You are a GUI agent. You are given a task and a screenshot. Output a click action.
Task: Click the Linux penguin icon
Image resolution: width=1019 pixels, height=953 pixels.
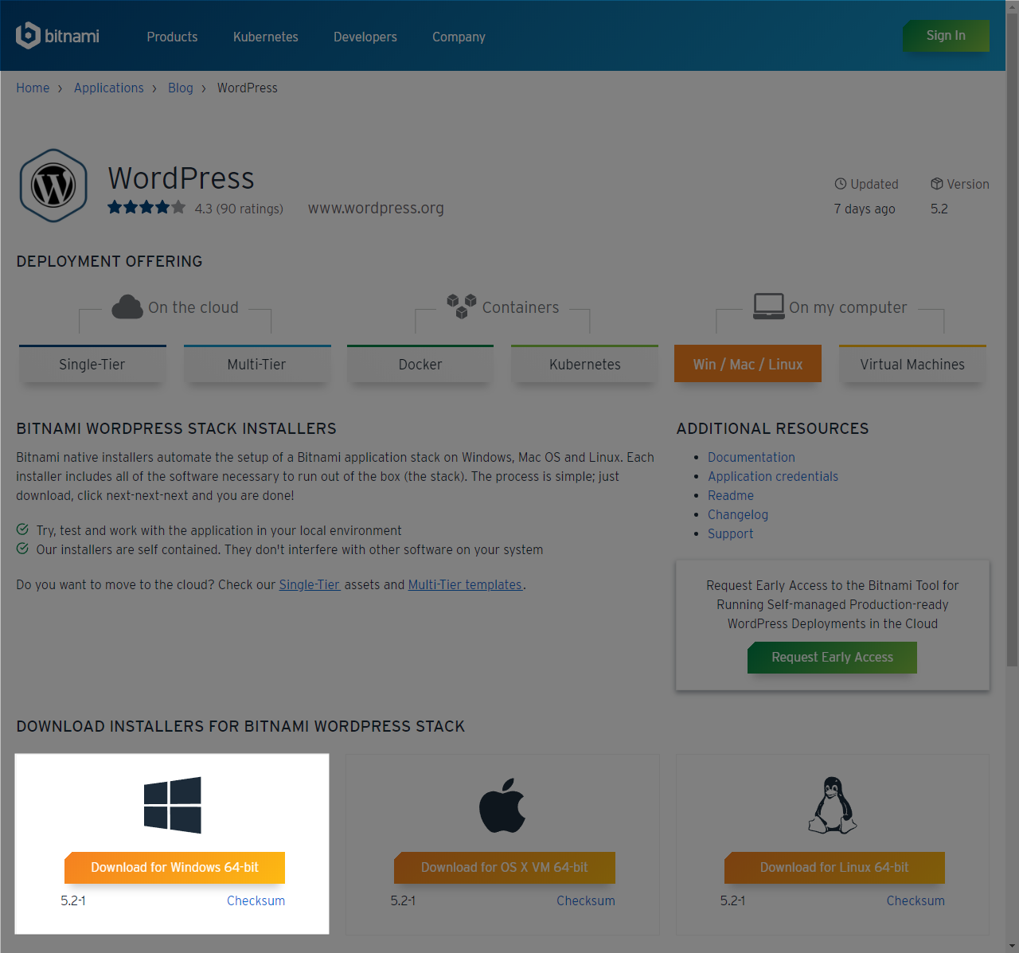833,805
